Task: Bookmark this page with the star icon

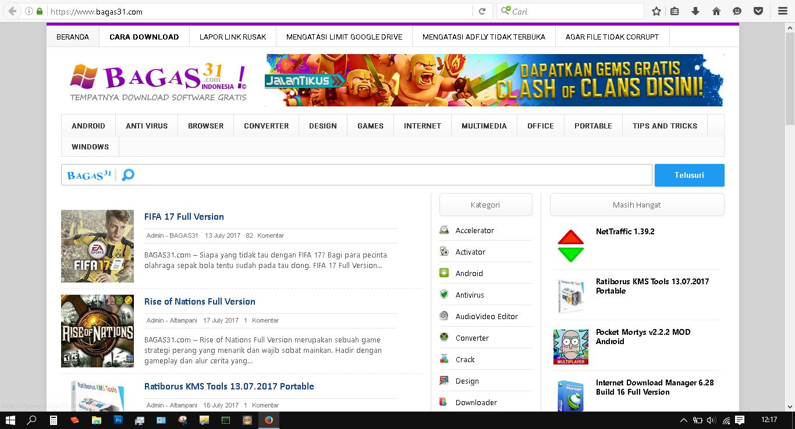Action: 656,11
